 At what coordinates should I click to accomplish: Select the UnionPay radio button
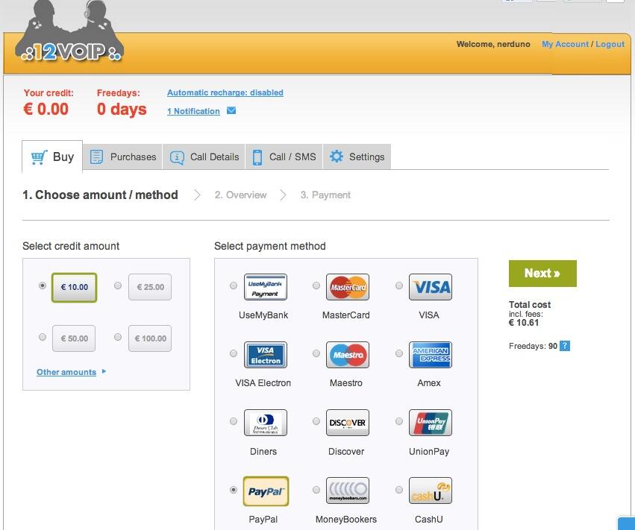point(399,421)
